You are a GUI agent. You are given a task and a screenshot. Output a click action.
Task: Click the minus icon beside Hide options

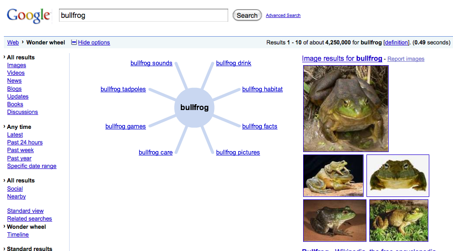point(74,42)
